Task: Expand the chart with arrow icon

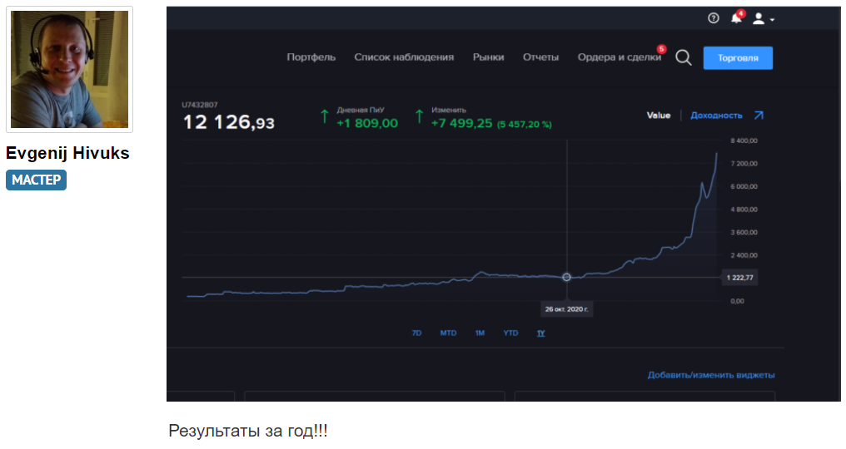Action: click(759, 115)
